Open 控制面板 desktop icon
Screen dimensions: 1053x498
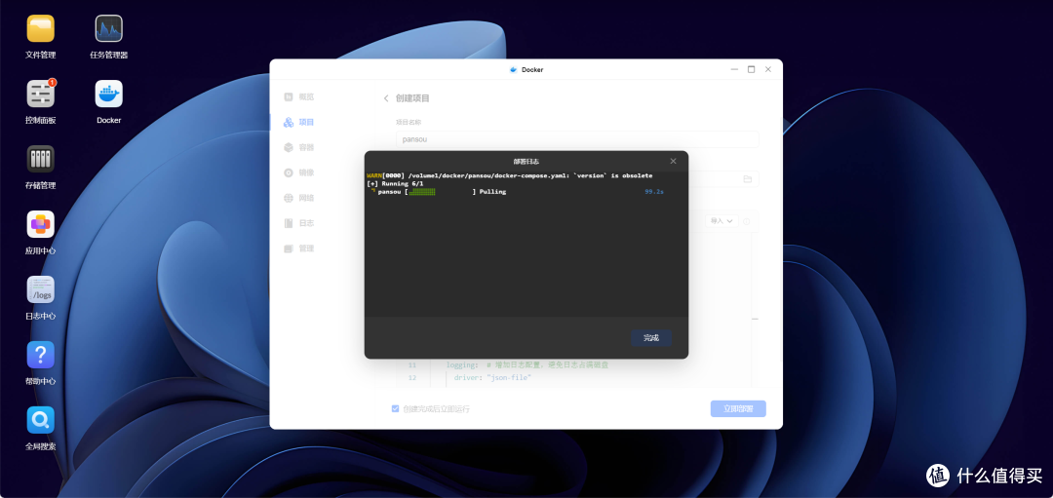(40, 94)
